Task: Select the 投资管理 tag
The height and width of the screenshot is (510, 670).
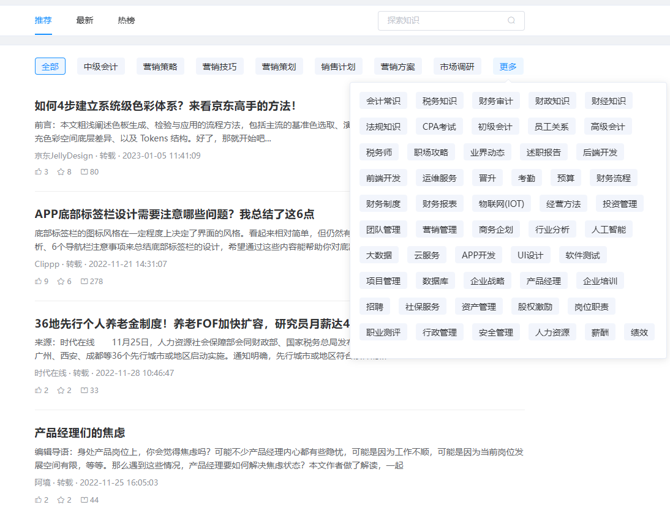Action: pyautogui.click(x=620, y=204)
